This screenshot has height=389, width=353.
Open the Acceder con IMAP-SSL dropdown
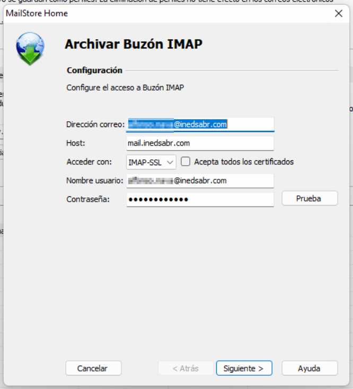click(x=151, y=162)
